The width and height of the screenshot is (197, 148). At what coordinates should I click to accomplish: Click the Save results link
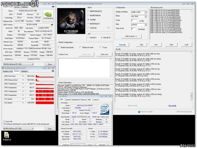(x=172, y=106)
